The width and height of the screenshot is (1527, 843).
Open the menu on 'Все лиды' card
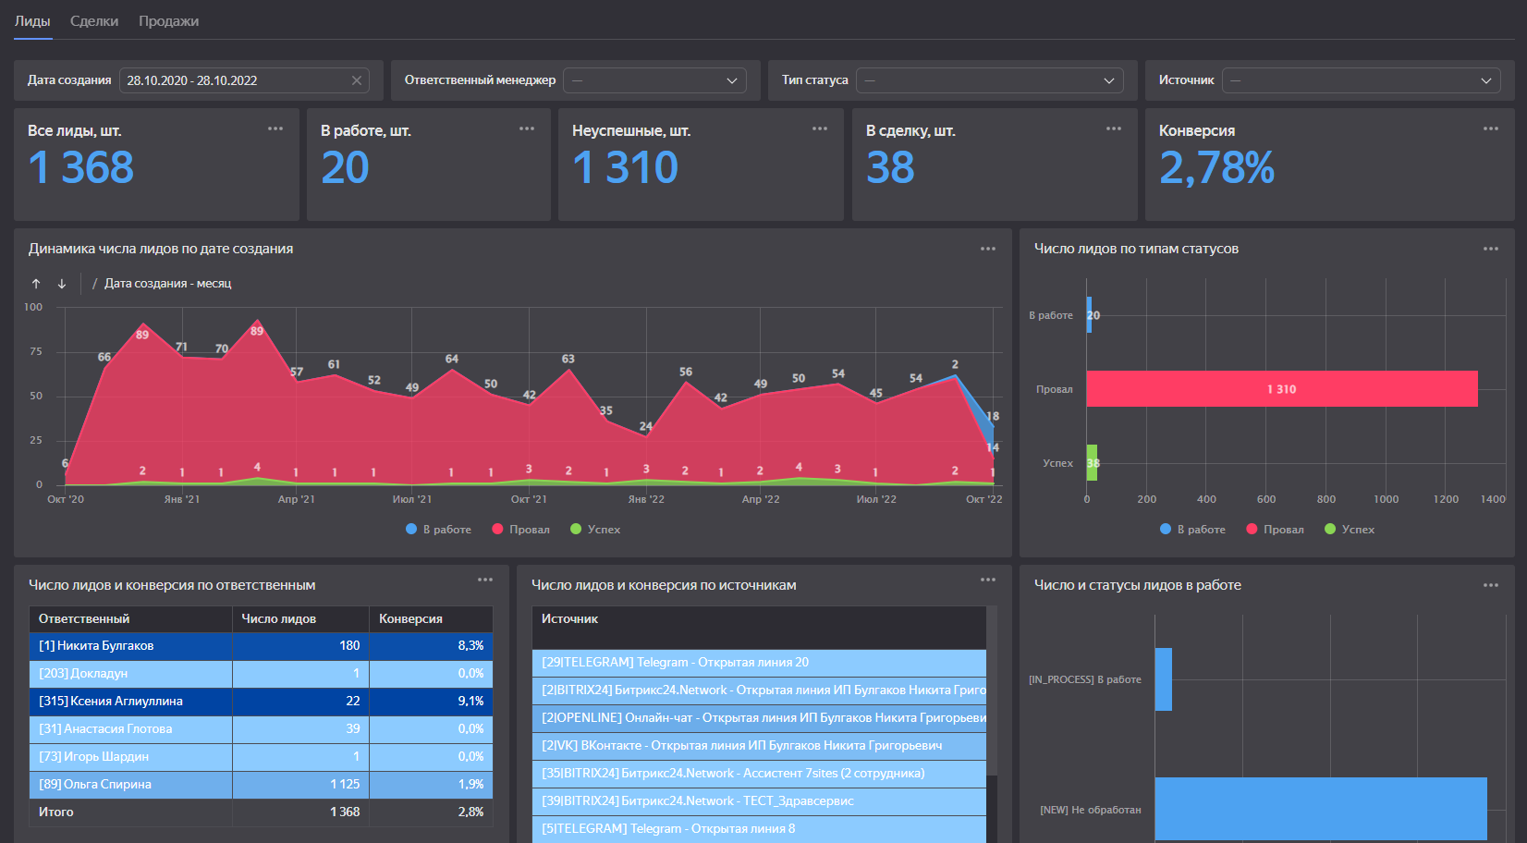(x=275, y=128)
